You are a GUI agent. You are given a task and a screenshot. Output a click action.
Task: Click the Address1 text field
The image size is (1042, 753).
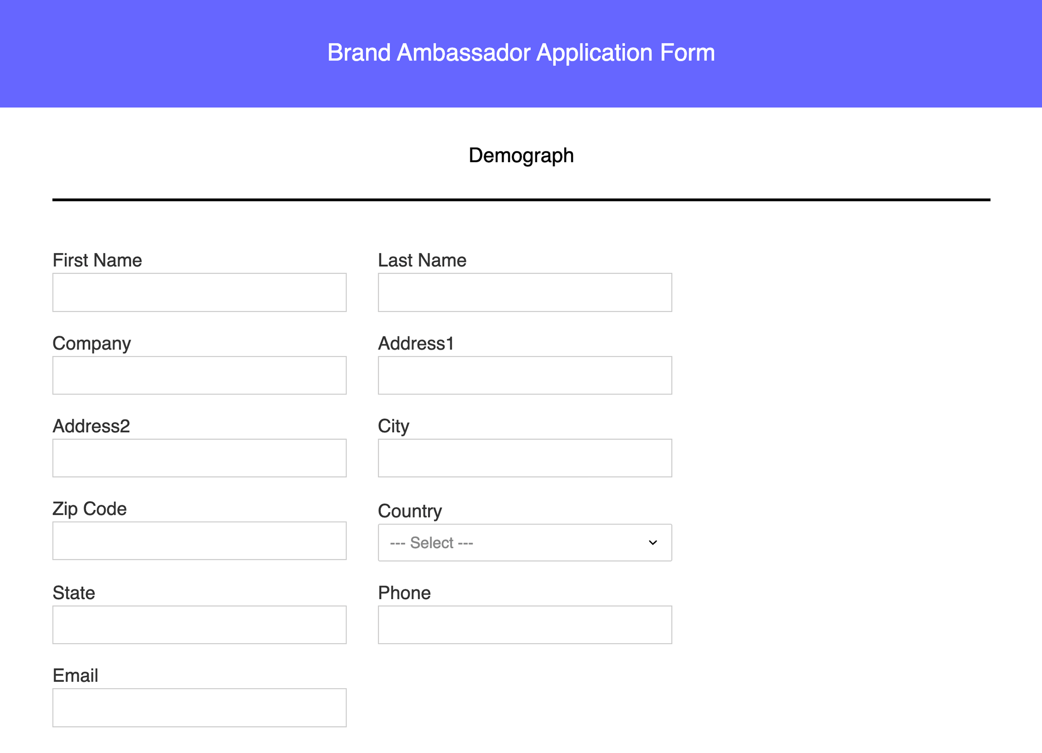524,375
